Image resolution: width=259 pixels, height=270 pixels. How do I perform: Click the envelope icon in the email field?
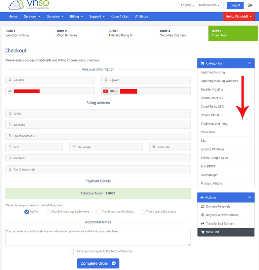[10, 91]
